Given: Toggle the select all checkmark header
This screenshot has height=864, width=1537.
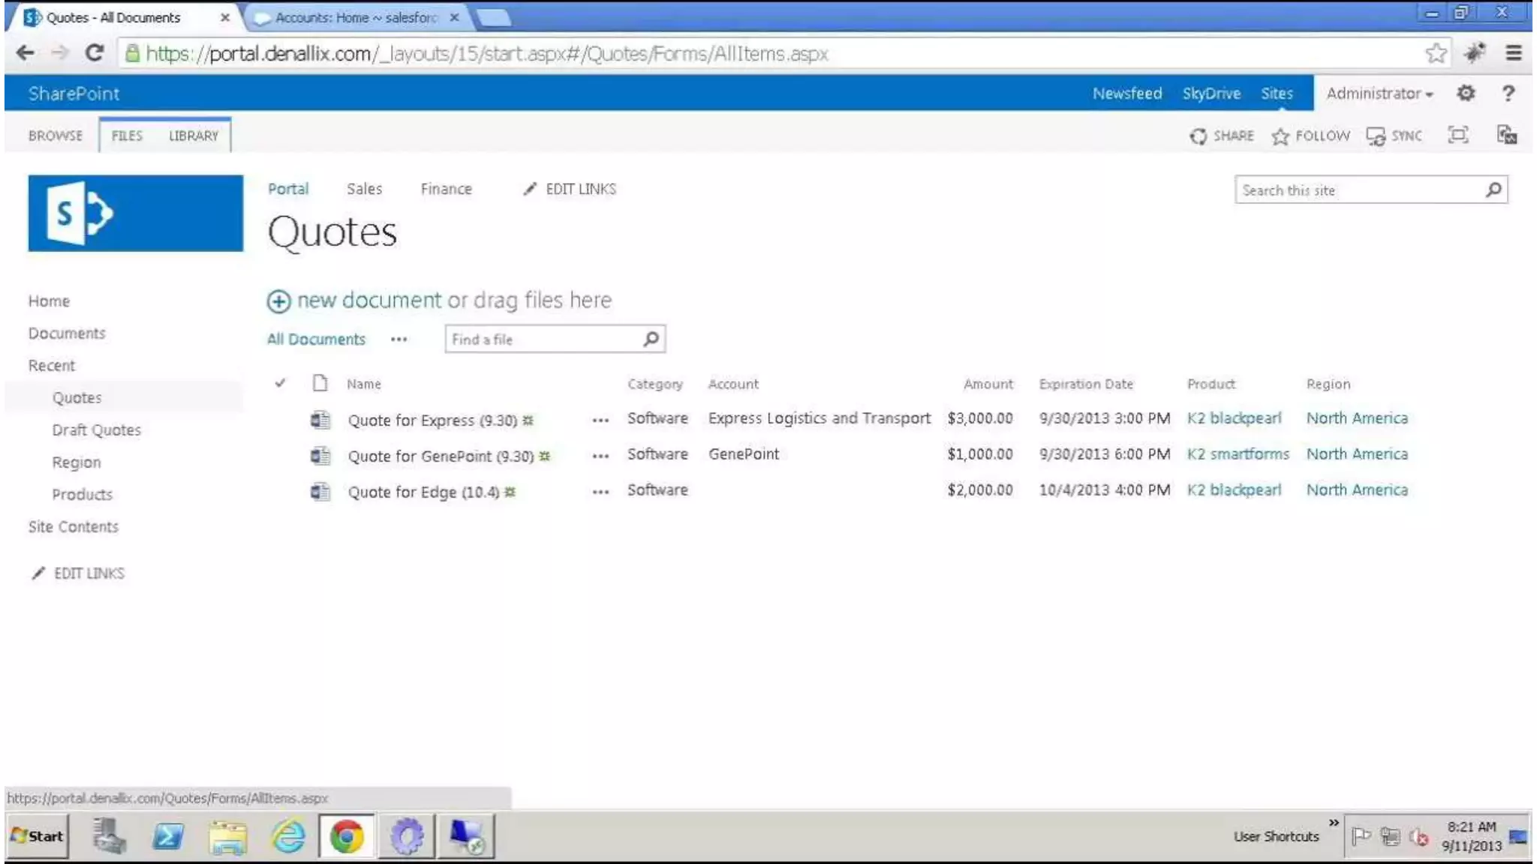Looking at the screenshot, I should 280,383.
